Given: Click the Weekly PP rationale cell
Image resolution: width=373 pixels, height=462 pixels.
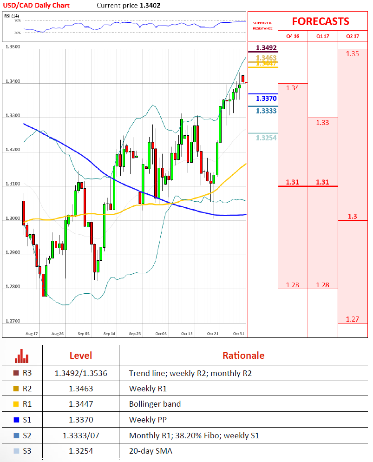Looking at the screenshot, I should click(x=148, y=420).
